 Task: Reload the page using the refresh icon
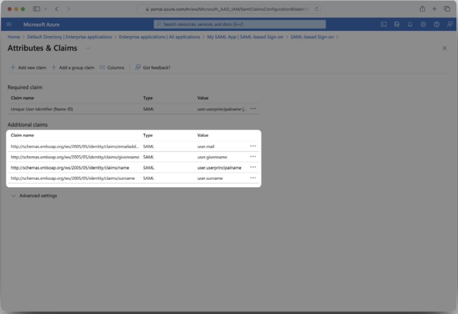tap(317, 9)
